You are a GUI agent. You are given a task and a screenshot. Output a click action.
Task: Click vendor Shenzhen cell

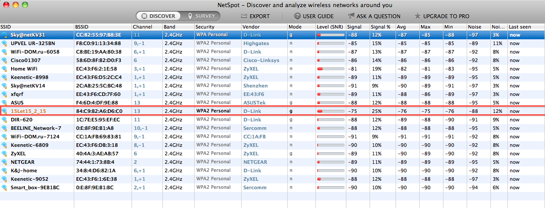(x=255, y=86)
